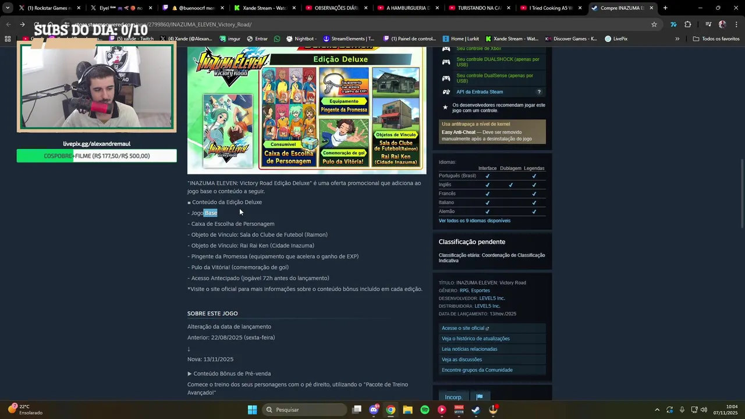Bookmark this page with the star icon
This screenshot has width=745, height=419.
(x=654, y=24)
